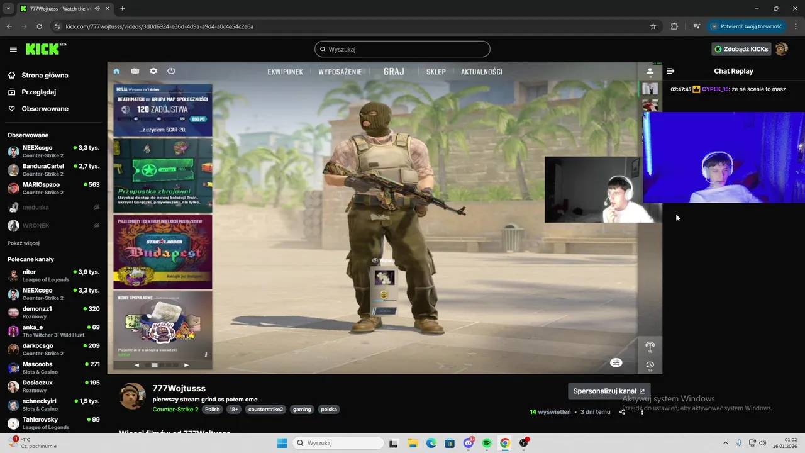Open Tahlerovsky recommended channel

click(x=53, y=423)
